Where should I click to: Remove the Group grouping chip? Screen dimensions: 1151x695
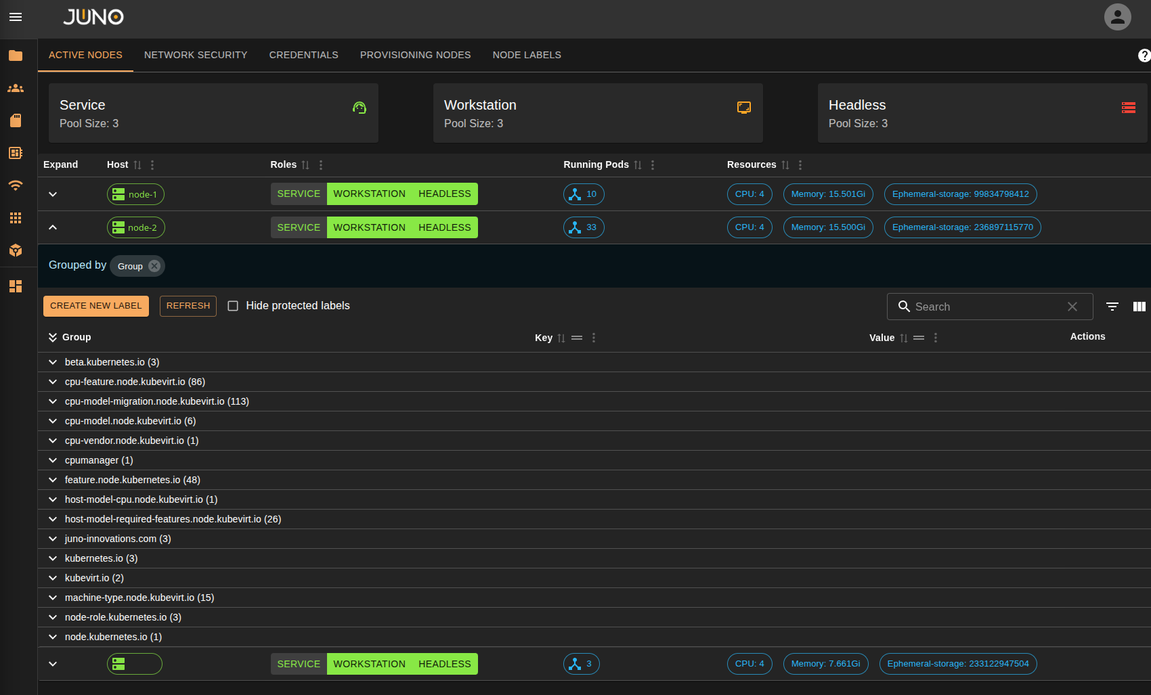tap(154, 266)
